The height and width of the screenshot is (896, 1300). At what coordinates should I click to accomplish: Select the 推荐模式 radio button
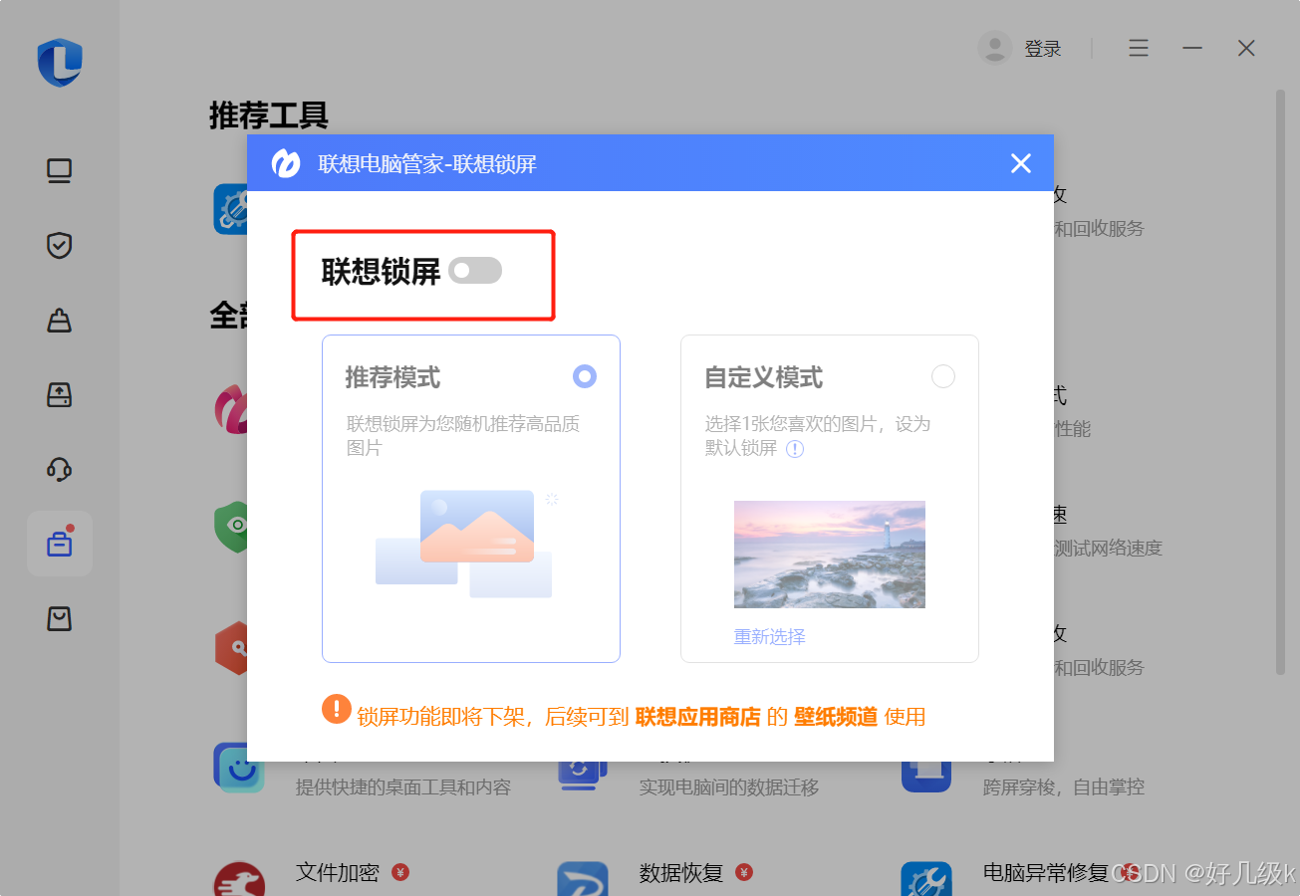click(x=585, y=376)
